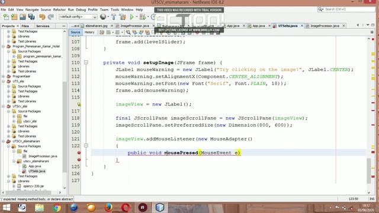379x213 pixels.
Task: Open the Navigate menu
Action: pyautogui.click(x=32, y=9)
